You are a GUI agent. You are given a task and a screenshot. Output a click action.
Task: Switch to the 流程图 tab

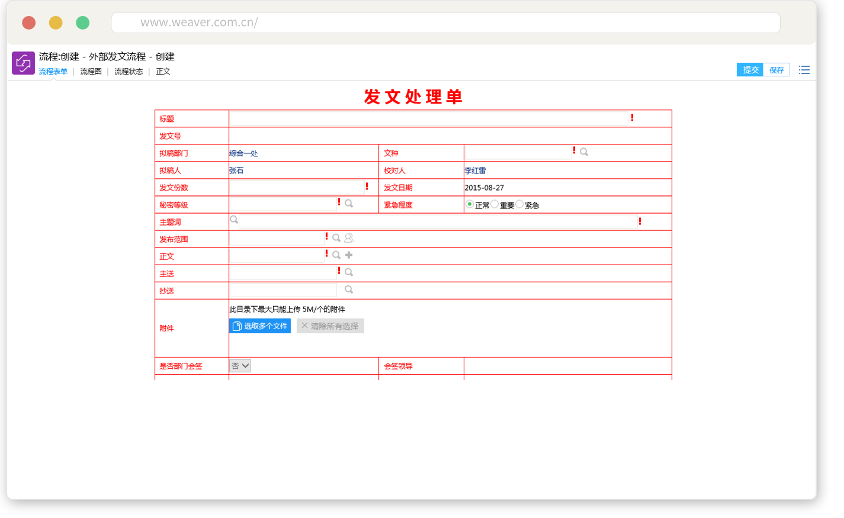[x=91, y=72]
